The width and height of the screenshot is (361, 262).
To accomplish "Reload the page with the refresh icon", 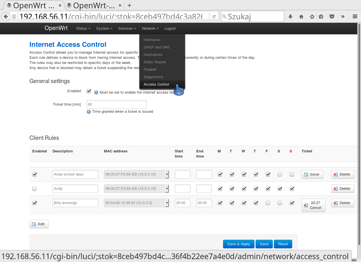I will [214, 17].
